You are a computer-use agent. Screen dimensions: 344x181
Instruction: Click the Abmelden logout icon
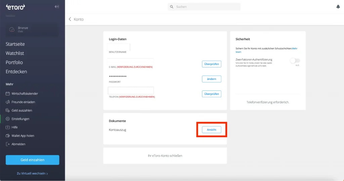[x=8, y=144]
